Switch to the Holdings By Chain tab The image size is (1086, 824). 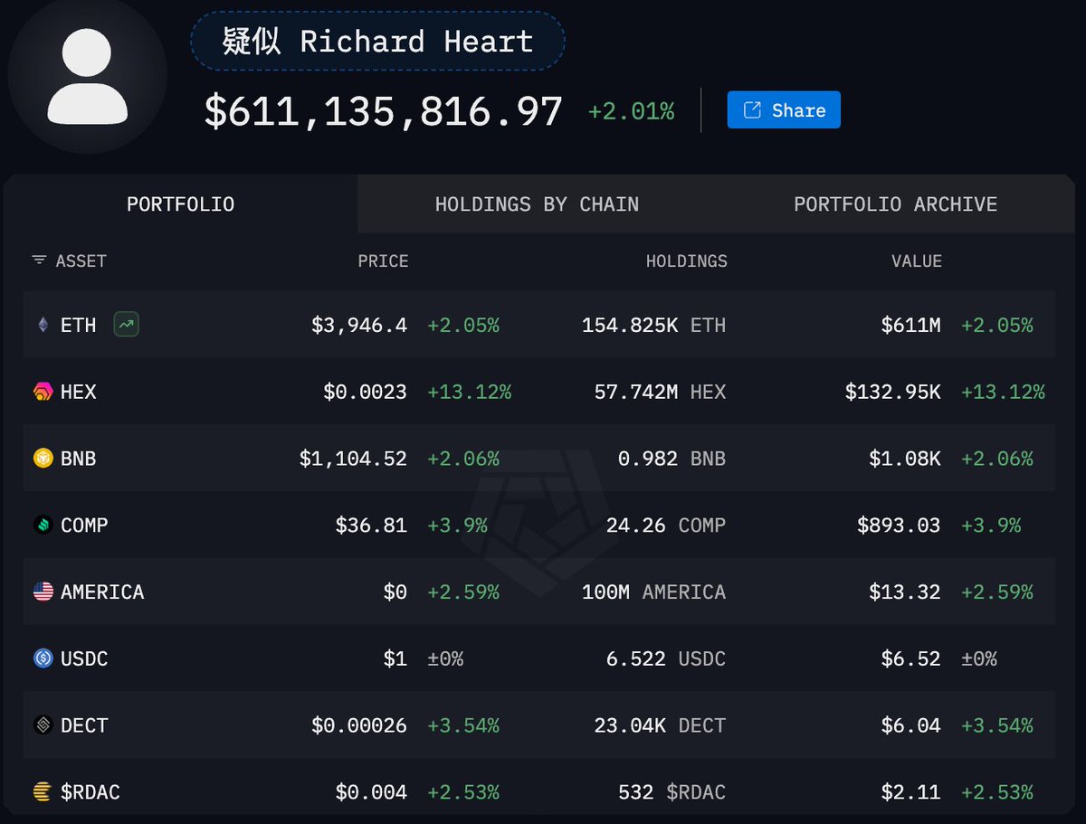[x=537, y=204]
